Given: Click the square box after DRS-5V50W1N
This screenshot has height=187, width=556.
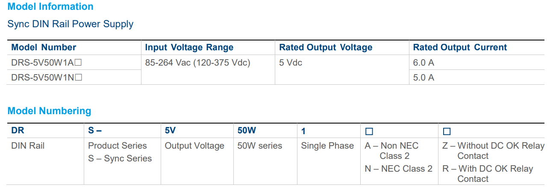Looking at the screenshot, I should (78, 78).
